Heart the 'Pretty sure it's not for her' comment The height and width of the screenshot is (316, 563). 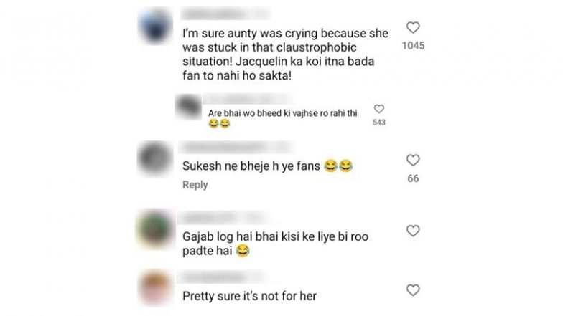tap(413, 289)
